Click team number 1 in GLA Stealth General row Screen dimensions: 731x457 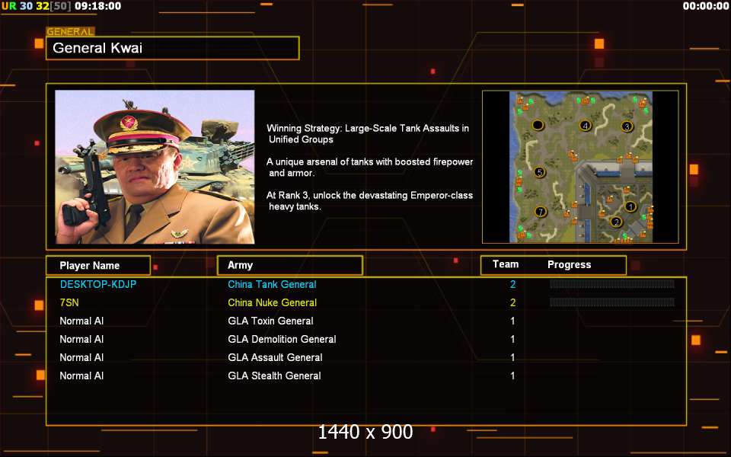[x=512, y=376]
